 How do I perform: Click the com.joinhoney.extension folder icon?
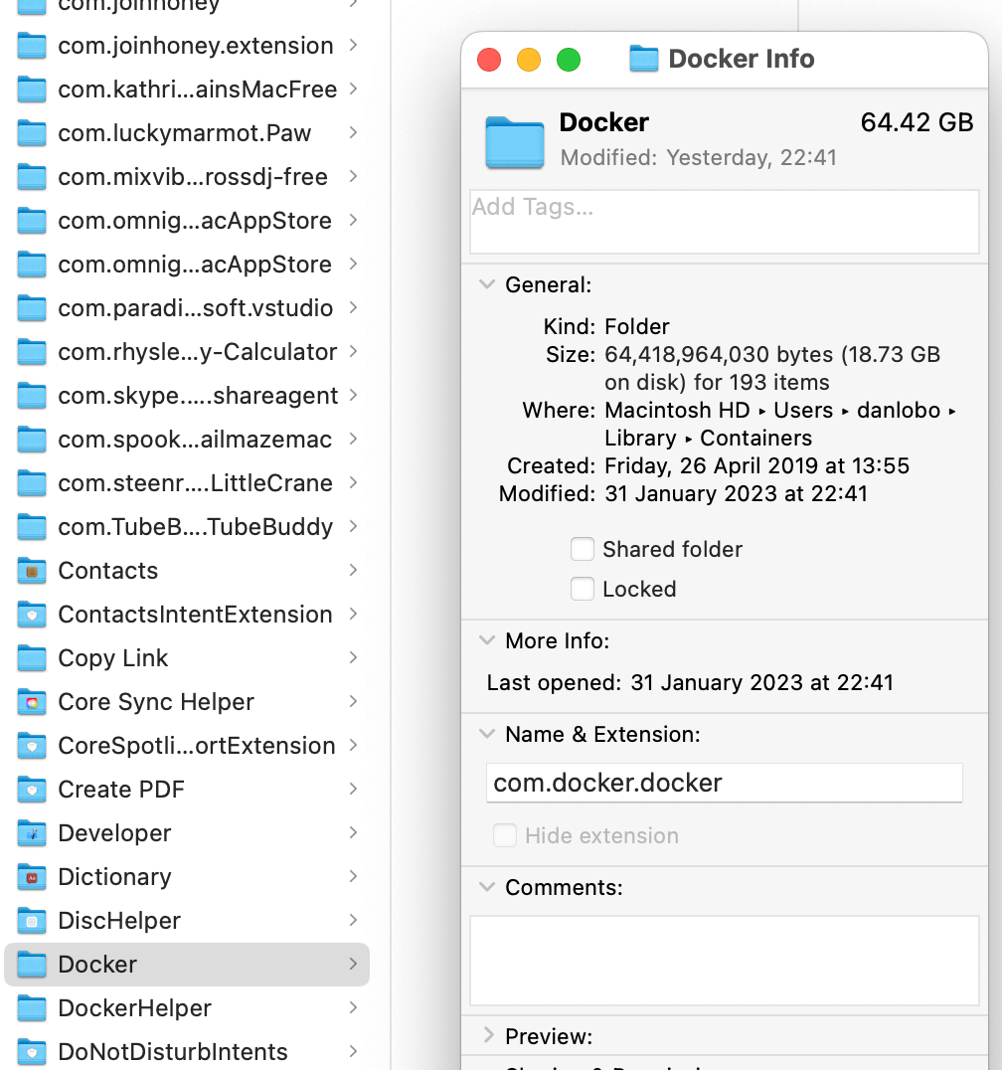point(32,46)
